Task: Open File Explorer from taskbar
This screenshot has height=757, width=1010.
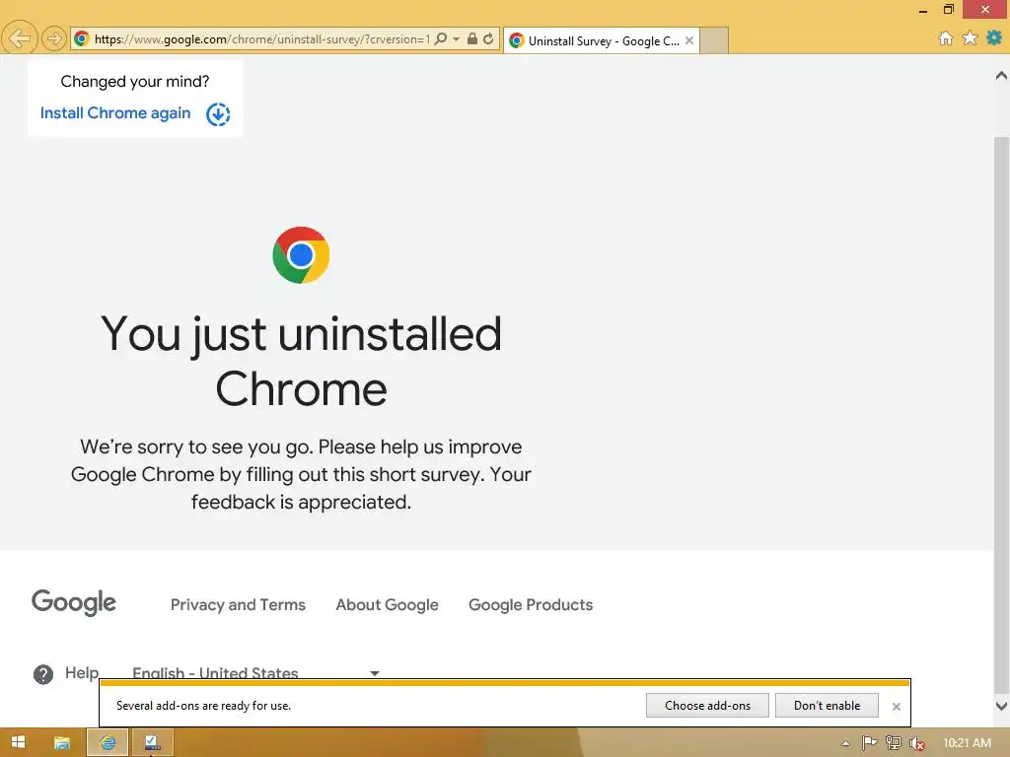Action: click(62, 743)
